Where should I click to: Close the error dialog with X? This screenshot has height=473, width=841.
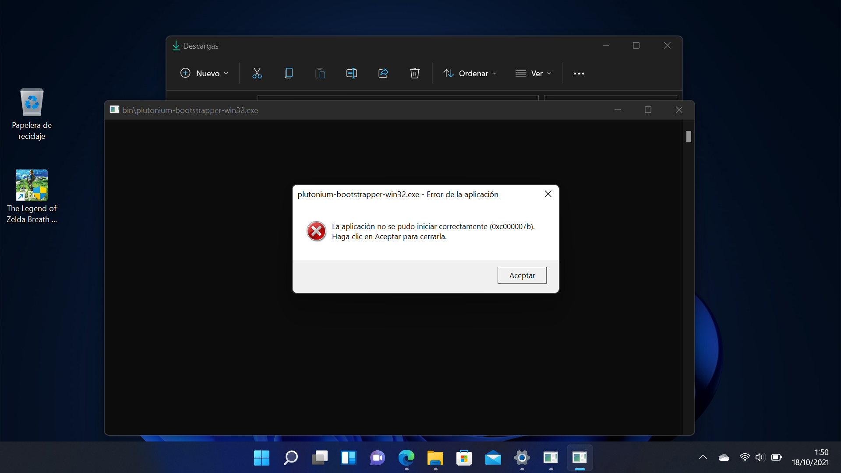coord(548,194)
